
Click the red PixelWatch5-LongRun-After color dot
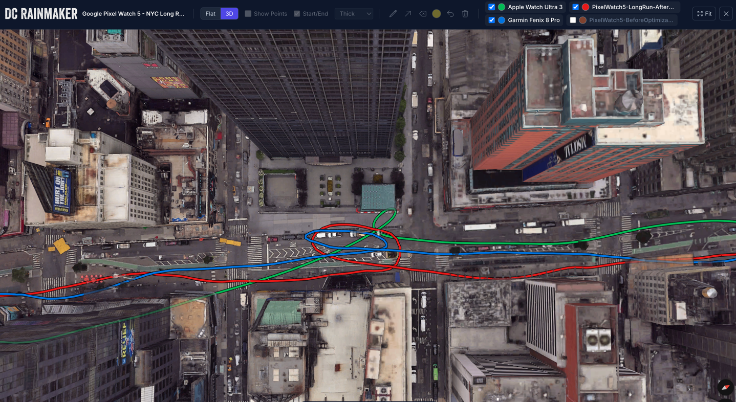[x=586, y=7]
